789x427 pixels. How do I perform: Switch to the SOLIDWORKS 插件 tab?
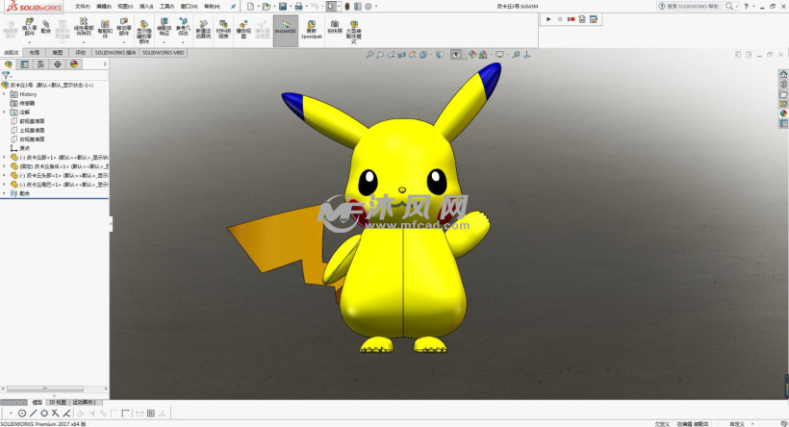(115, 52)
